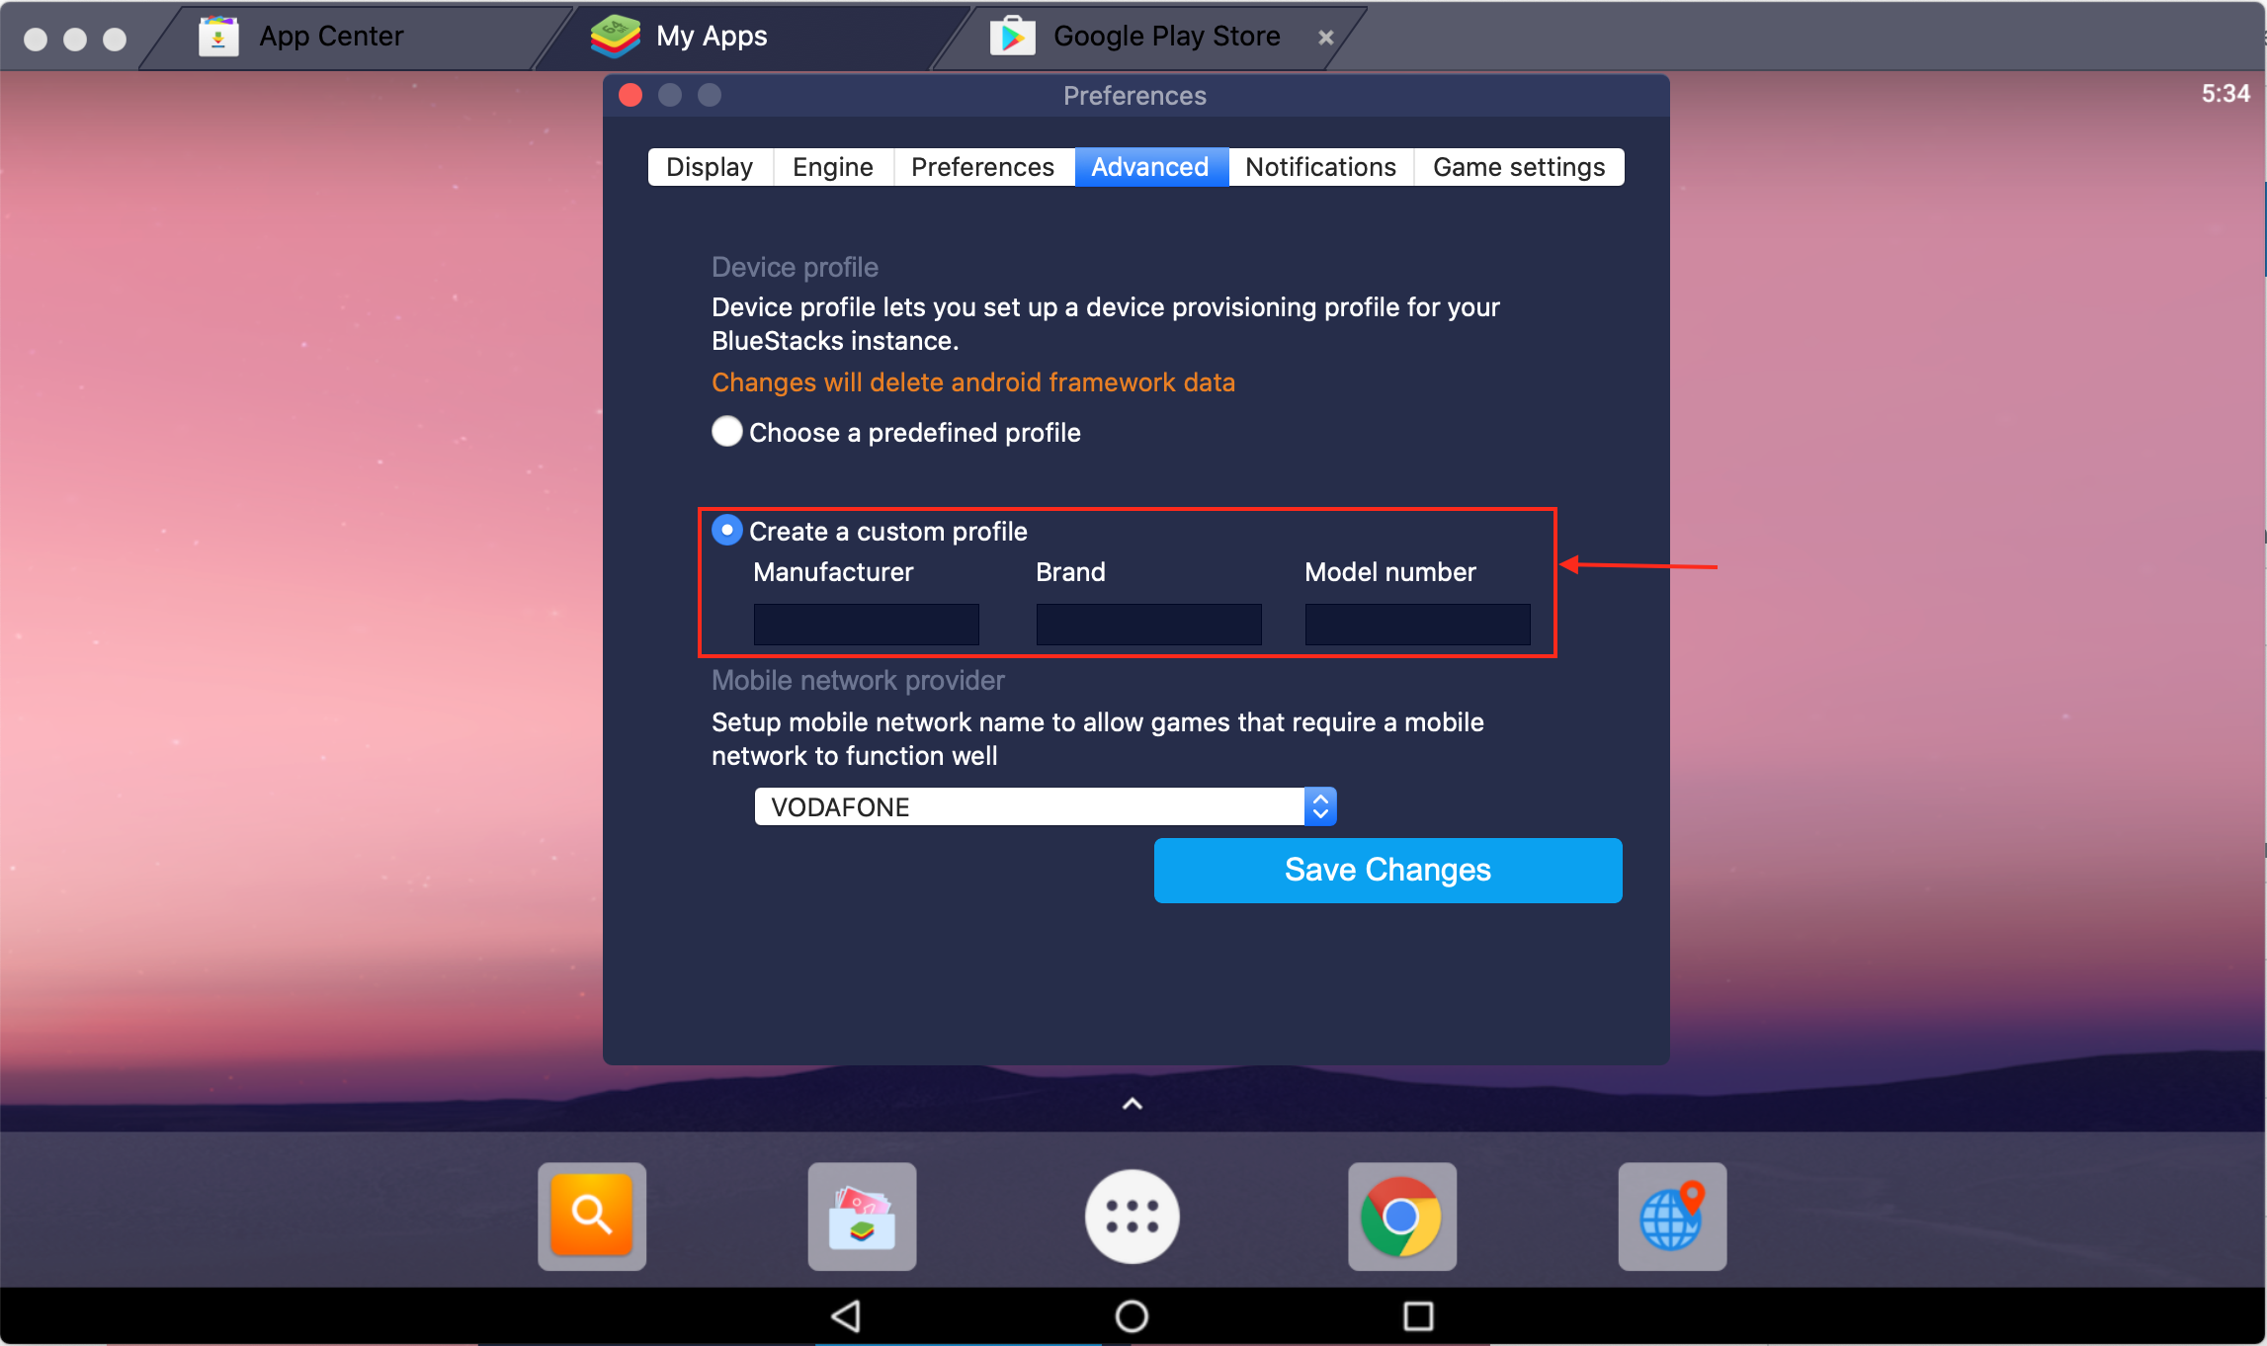Click the BlueStacks Search app icon
The image size is (2267, 1346).
[x=593, y=1213]
